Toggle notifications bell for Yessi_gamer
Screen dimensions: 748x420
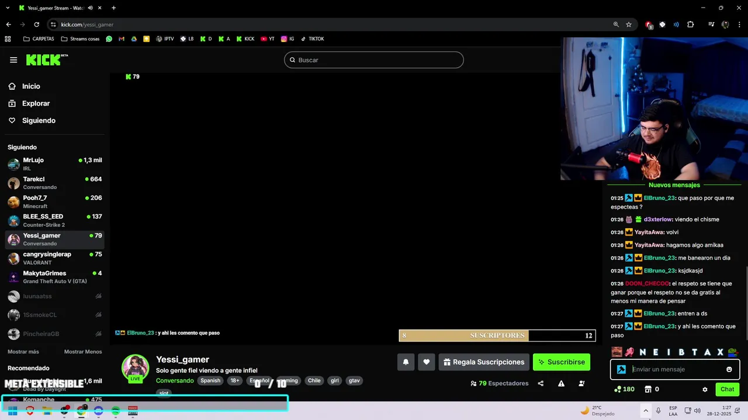pos(406,362)
